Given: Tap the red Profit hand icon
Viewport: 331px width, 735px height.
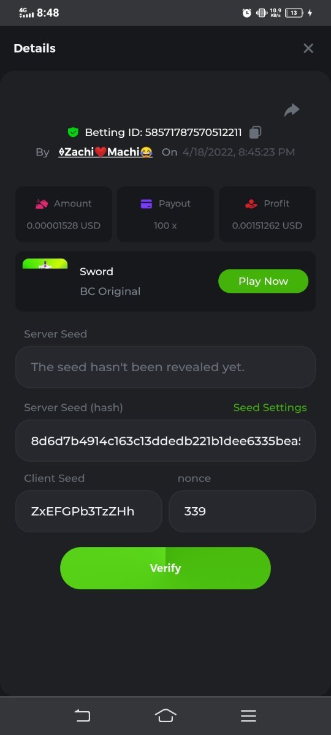Looking at the screenshot, I should click(x=251, y=204).
